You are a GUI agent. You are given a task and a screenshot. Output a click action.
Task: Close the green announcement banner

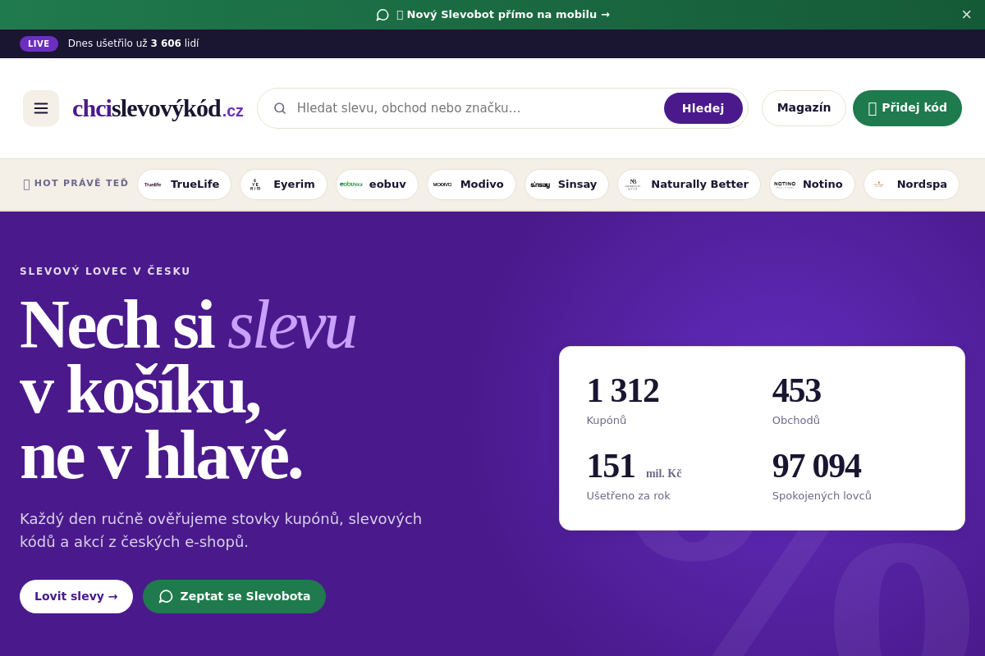point(966,15)
